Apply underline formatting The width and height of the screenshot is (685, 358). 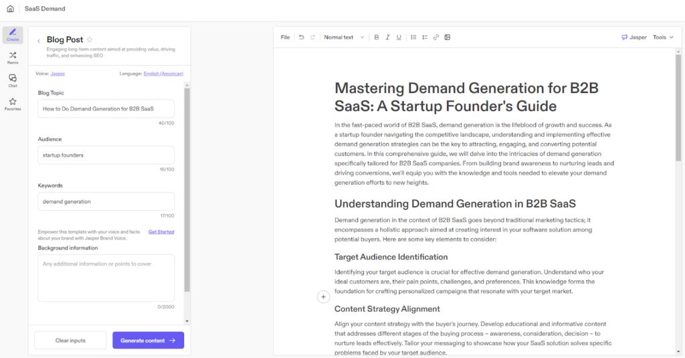coord(399,37)
